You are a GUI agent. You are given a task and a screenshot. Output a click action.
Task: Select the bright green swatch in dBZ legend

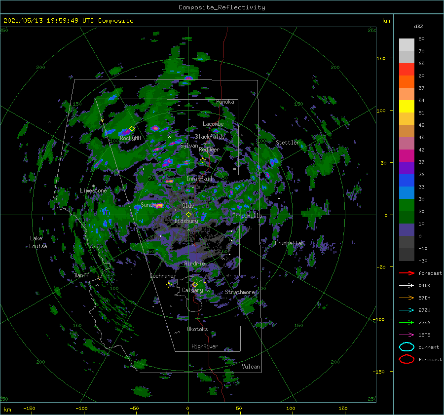pos(407,205)
